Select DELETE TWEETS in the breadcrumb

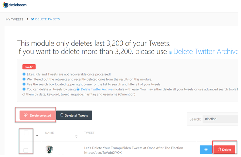pos(47,19)
